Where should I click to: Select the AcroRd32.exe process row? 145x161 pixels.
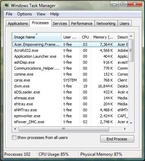pos(70,50)
